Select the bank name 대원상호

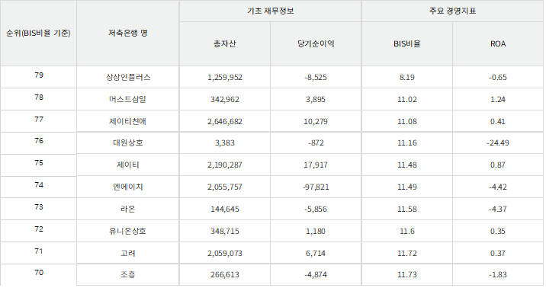(128, 143)
